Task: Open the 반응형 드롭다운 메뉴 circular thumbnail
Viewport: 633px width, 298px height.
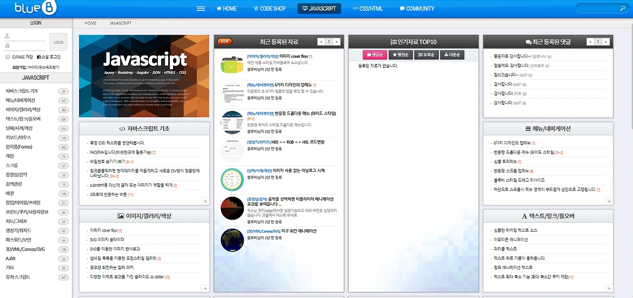Action: pyautogui.click(x=232, y=122)
